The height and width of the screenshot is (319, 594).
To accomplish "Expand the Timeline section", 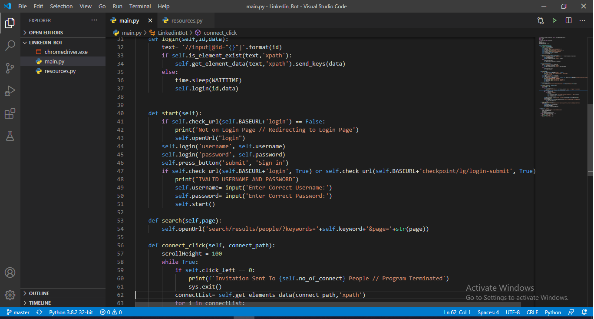I will tap(63, 303).
